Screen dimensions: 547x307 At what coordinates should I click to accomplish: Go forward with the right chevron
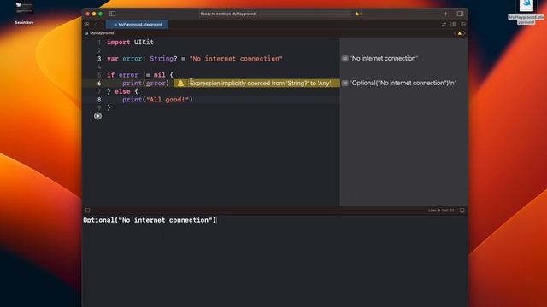pos(102,25)
